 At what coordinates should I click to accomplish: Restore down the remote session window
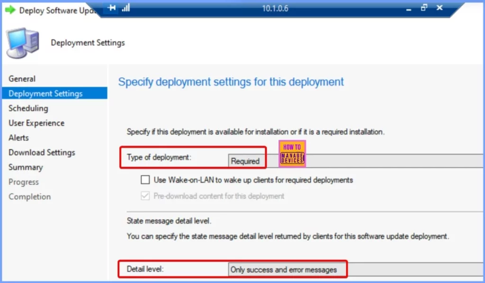pyautogui.click(x=424, y=8)
